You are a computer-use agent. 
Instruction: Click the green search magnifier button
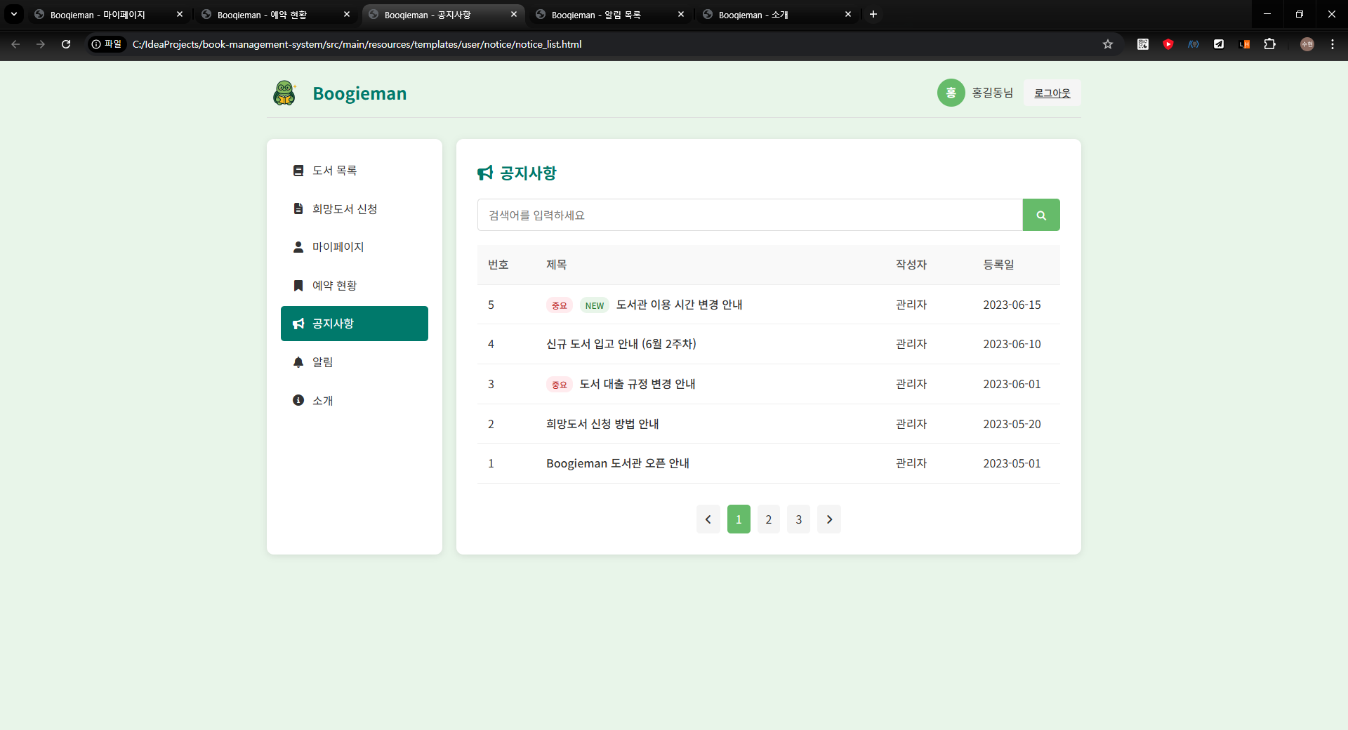click(1040, 215)
